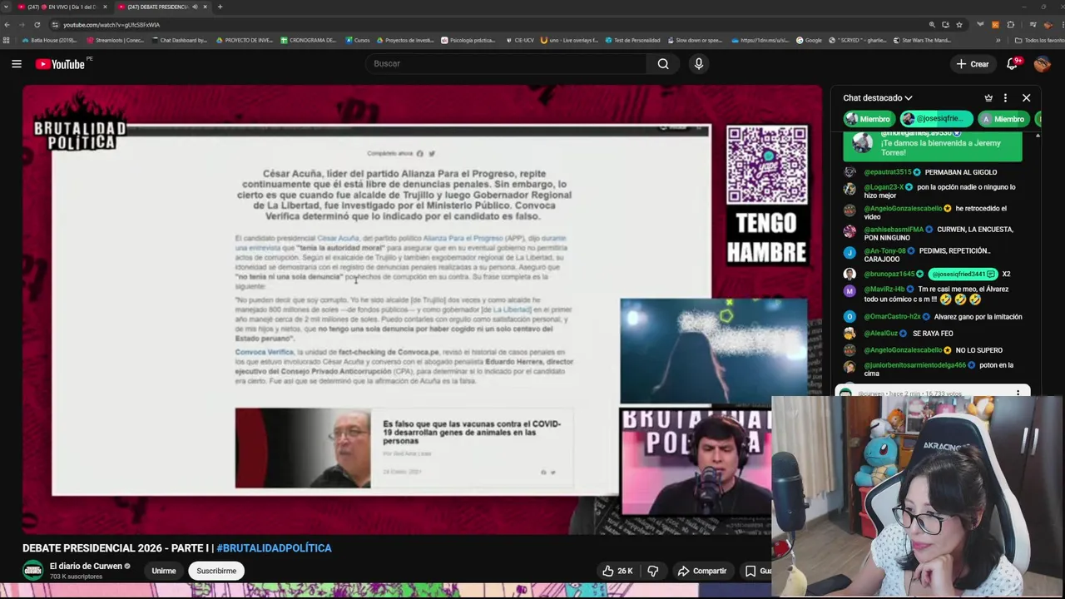Click the @juniorbenitosarmientodelga466 username
Image resolution: width=1065 pixels, height=599 pixels.
click(x=914, y=365)
